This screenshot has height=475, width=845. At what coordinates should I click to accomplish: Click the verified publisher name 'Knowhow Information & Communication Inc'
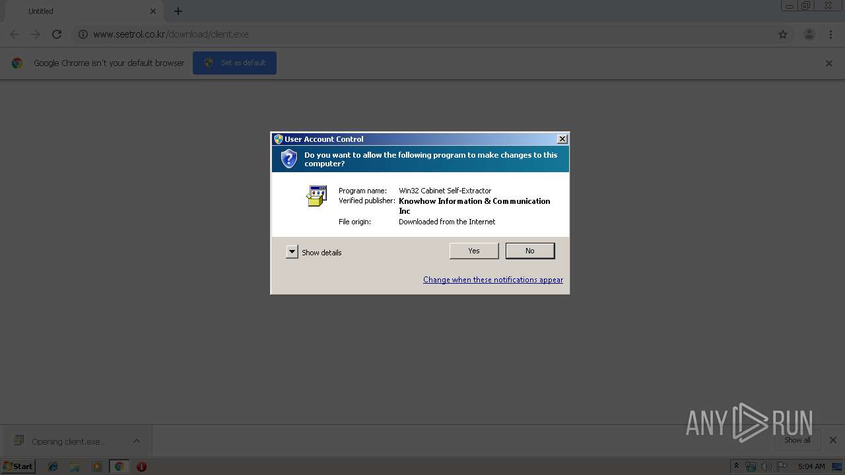[x=475, y=206]
